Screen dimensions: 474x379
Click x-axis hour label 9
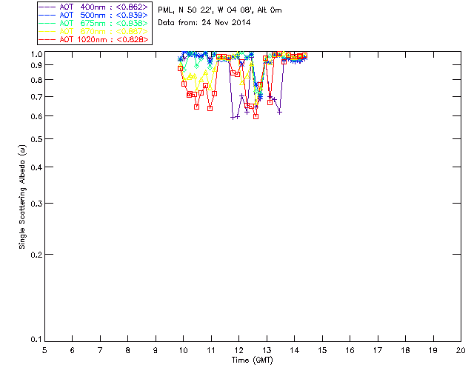pos(156,350)
